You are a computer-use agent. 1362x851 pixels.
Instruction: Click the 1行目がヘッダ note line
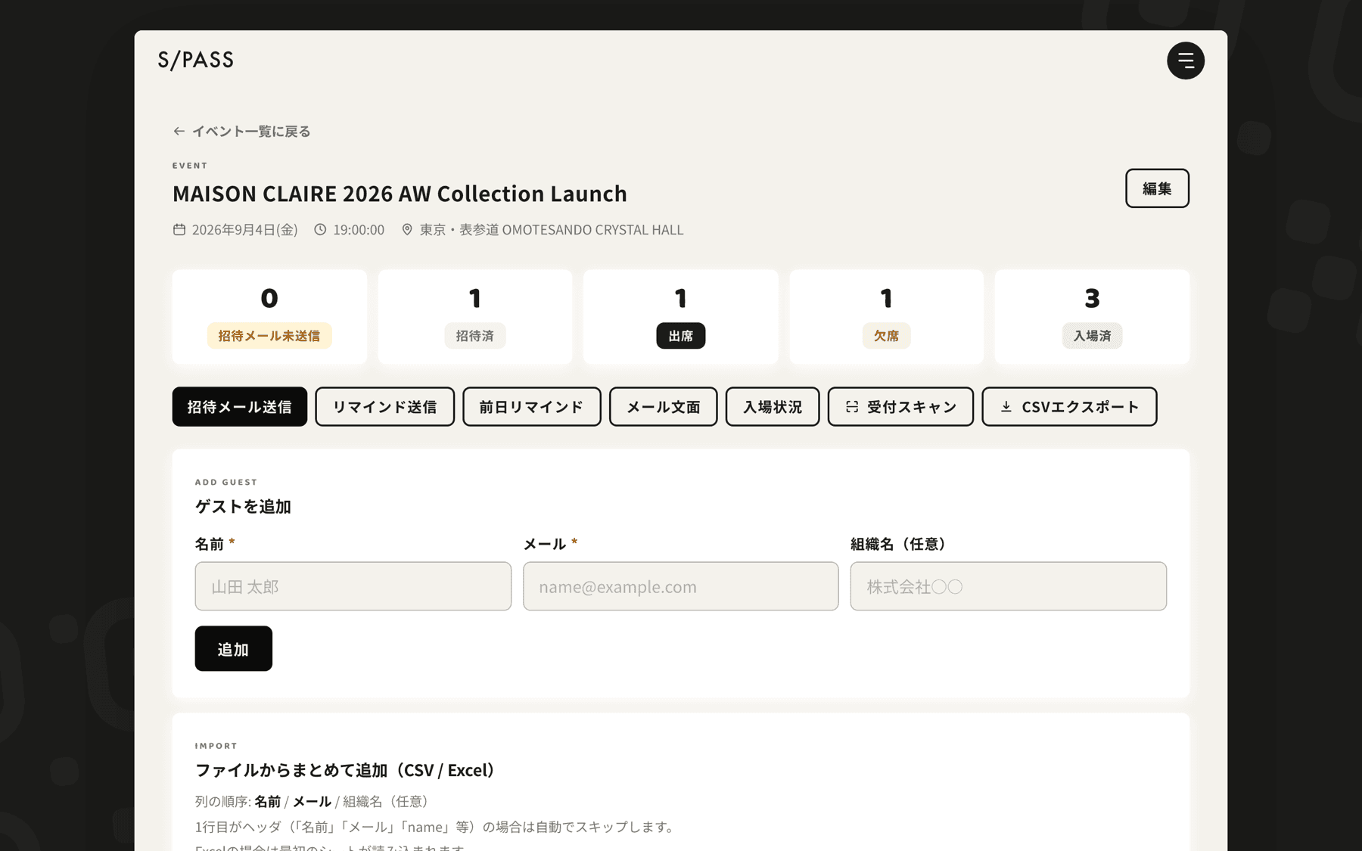pyautogui.click(x=435, y=827)
